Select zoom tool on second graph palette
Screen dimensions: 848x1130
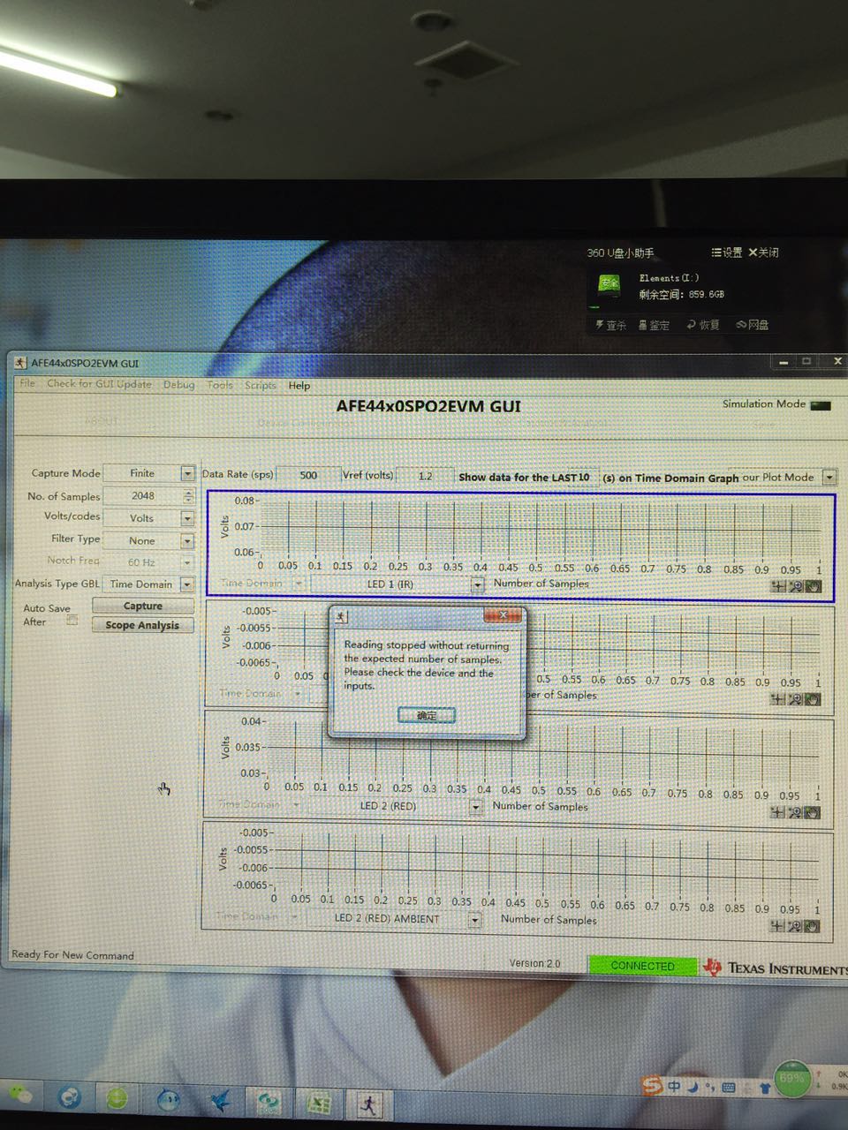tap(795, 699)
